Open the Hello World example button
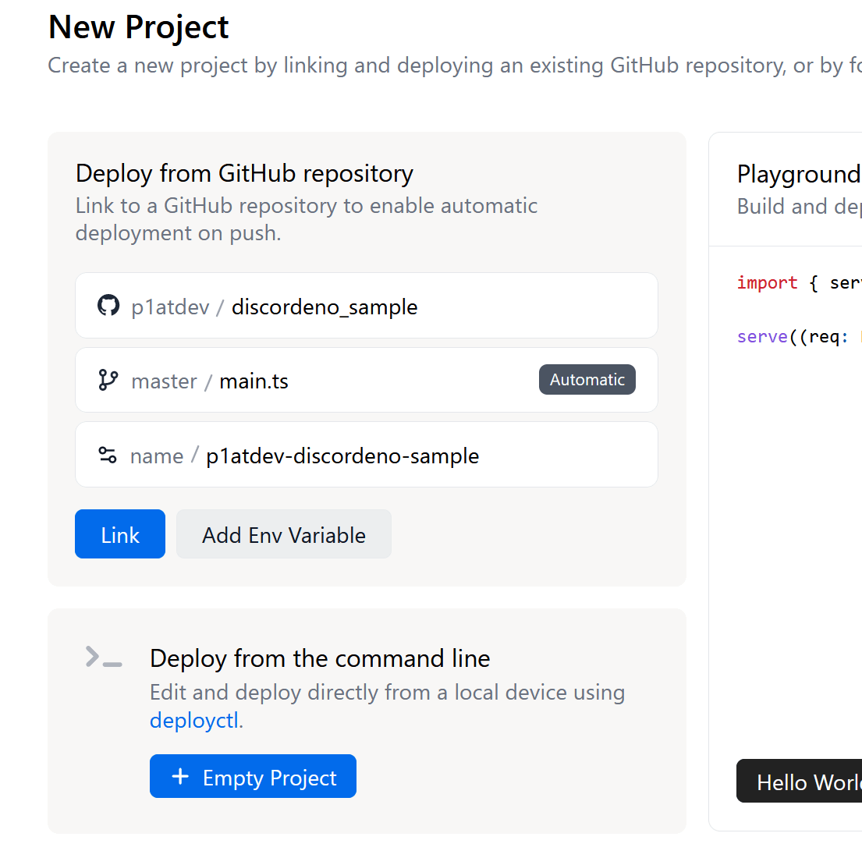The image size is (862, 865). [799, 781]
